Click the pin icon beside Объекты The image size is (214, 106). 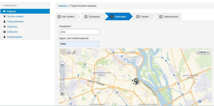pyautogui.click(x=4, y=27)
